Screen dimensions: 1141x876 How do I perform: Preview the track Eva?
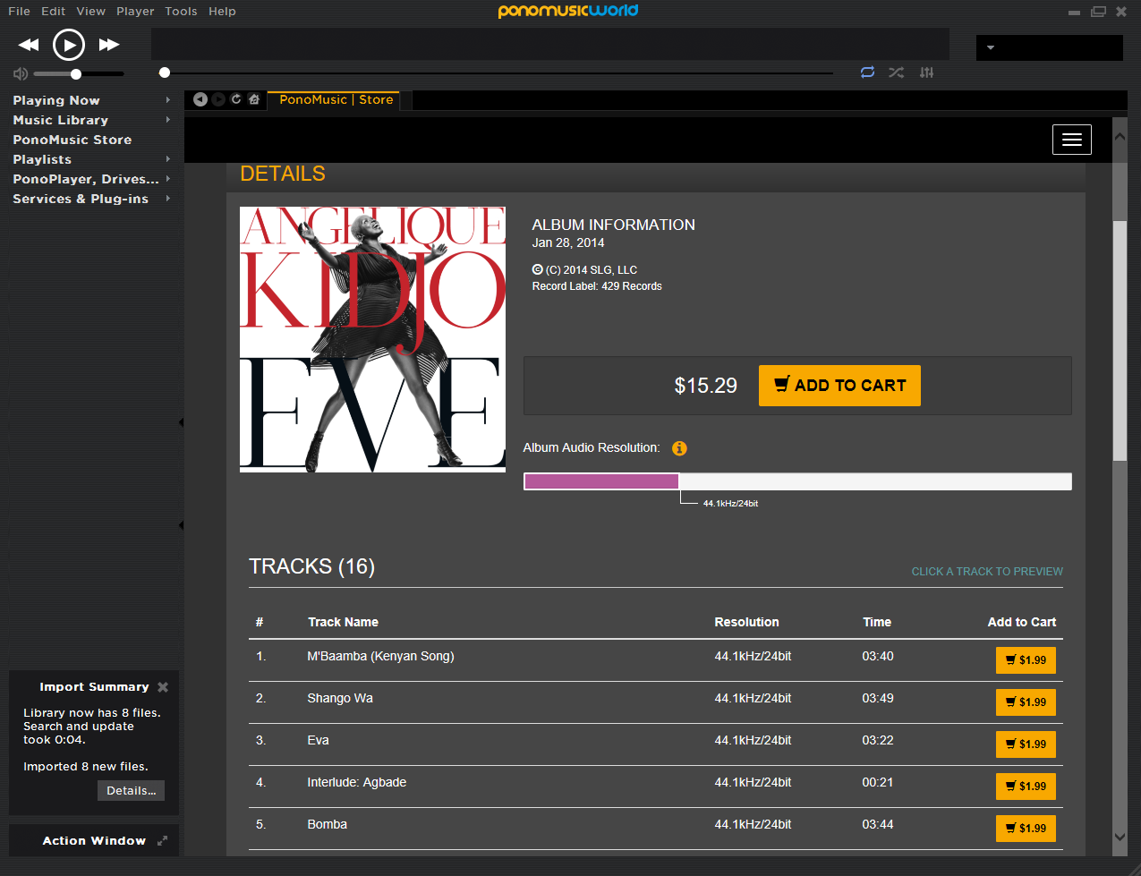318,740
